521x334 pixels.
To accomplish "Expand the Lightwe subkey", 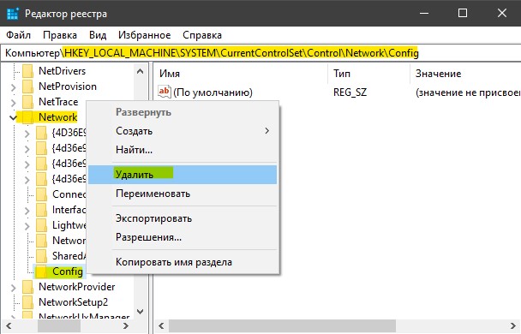I will pos(27,226).
